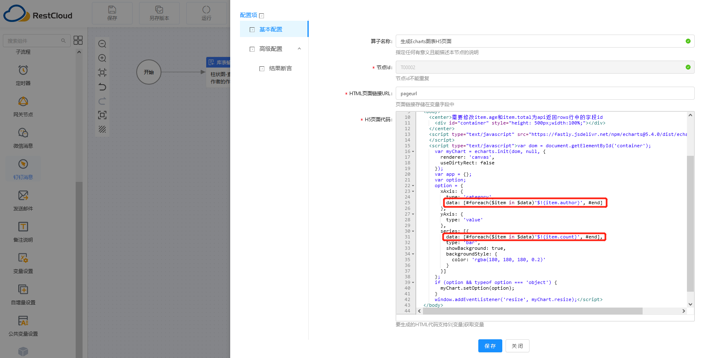Fold code at line 16 arrow
The image size is (715, 358).
point(413,152)
